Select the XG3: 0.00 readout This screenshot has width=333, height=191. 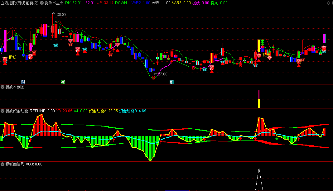pos(34,164)
